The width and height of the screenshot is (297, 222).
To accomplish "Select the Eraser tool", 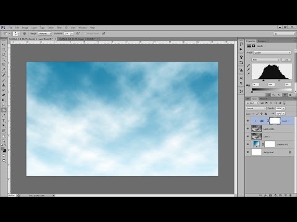I will (x=4, y=95).
